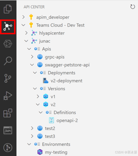Image resolution: width=138 pixels, height=156 pixels.
Task: Open the Explorer files icon
Action: (8, 9)
